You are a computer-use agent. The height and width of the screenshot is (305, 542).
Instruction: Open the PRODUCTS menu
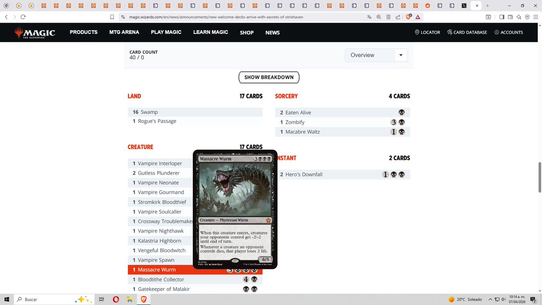[x=84, y=32]
